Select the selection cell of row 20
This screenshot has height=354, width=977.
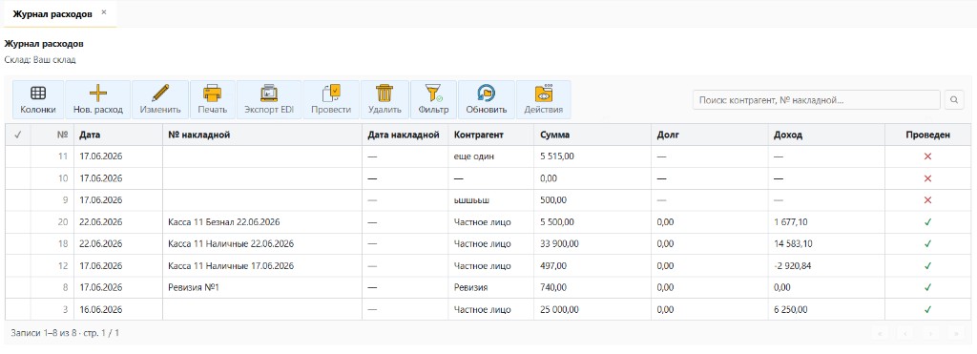(x=17, y=222)
